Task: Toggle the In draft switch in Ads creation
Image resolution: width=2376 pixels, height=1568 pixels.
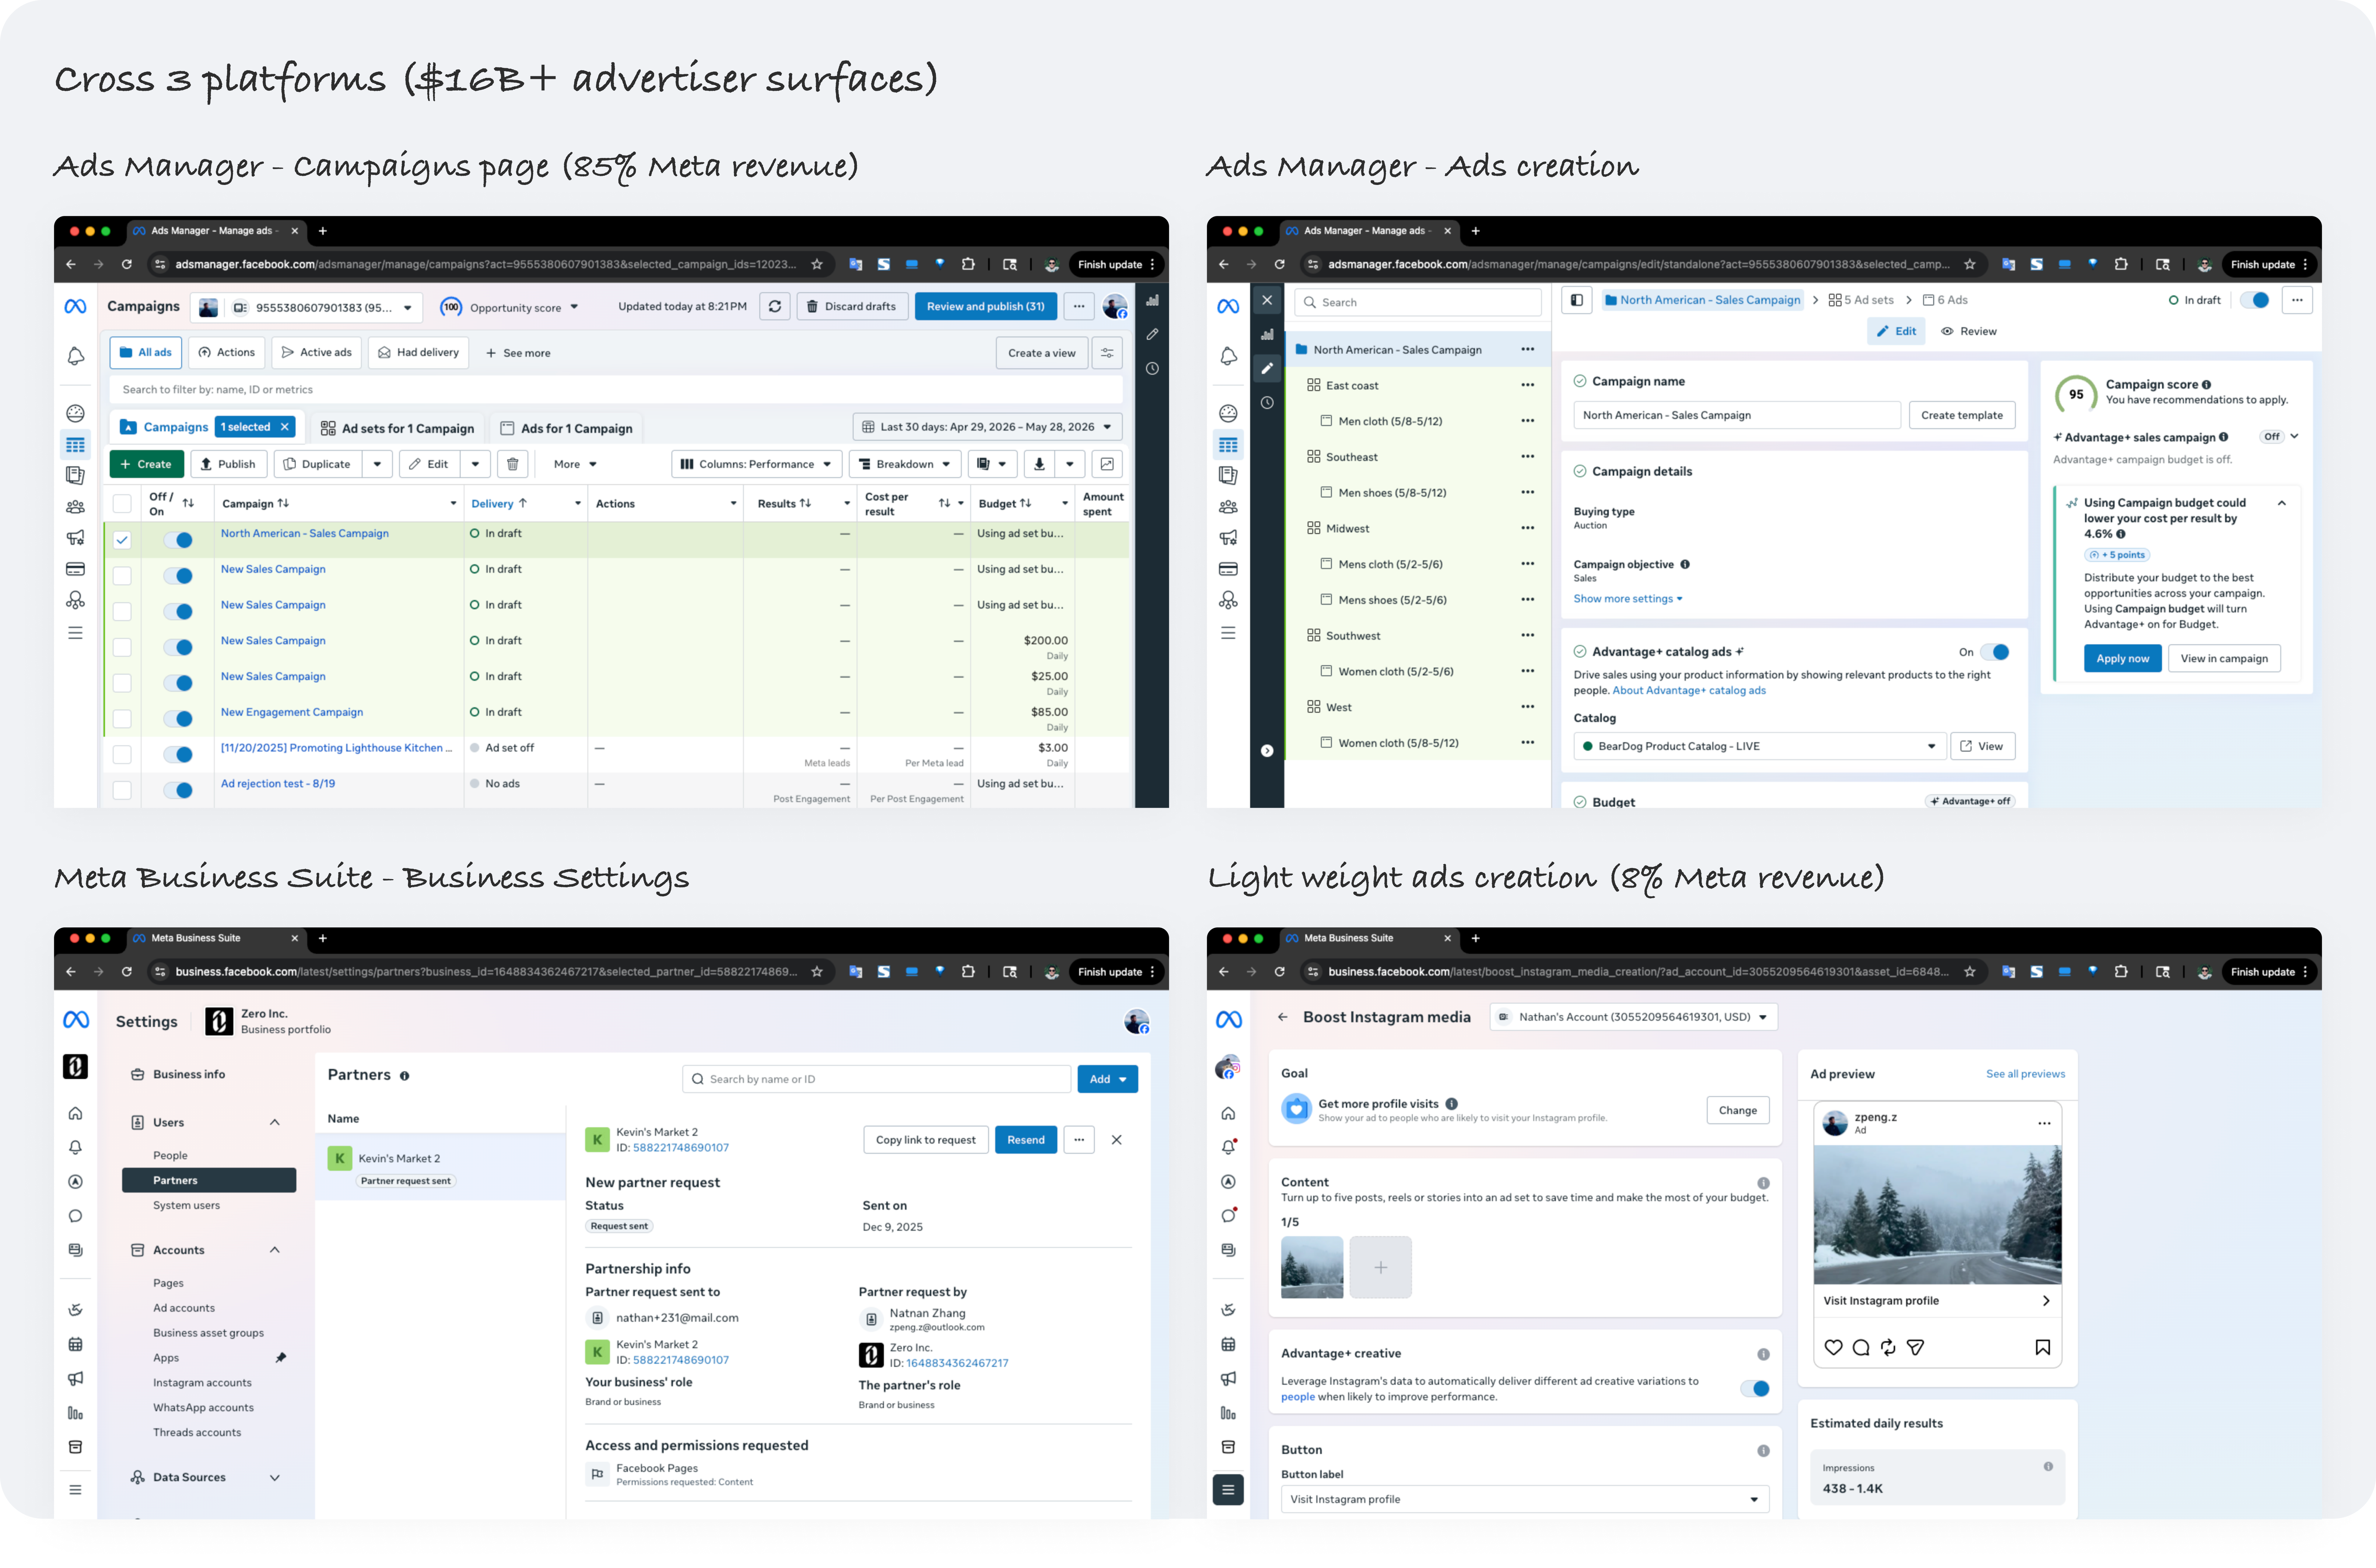Action: point(2255,300)
